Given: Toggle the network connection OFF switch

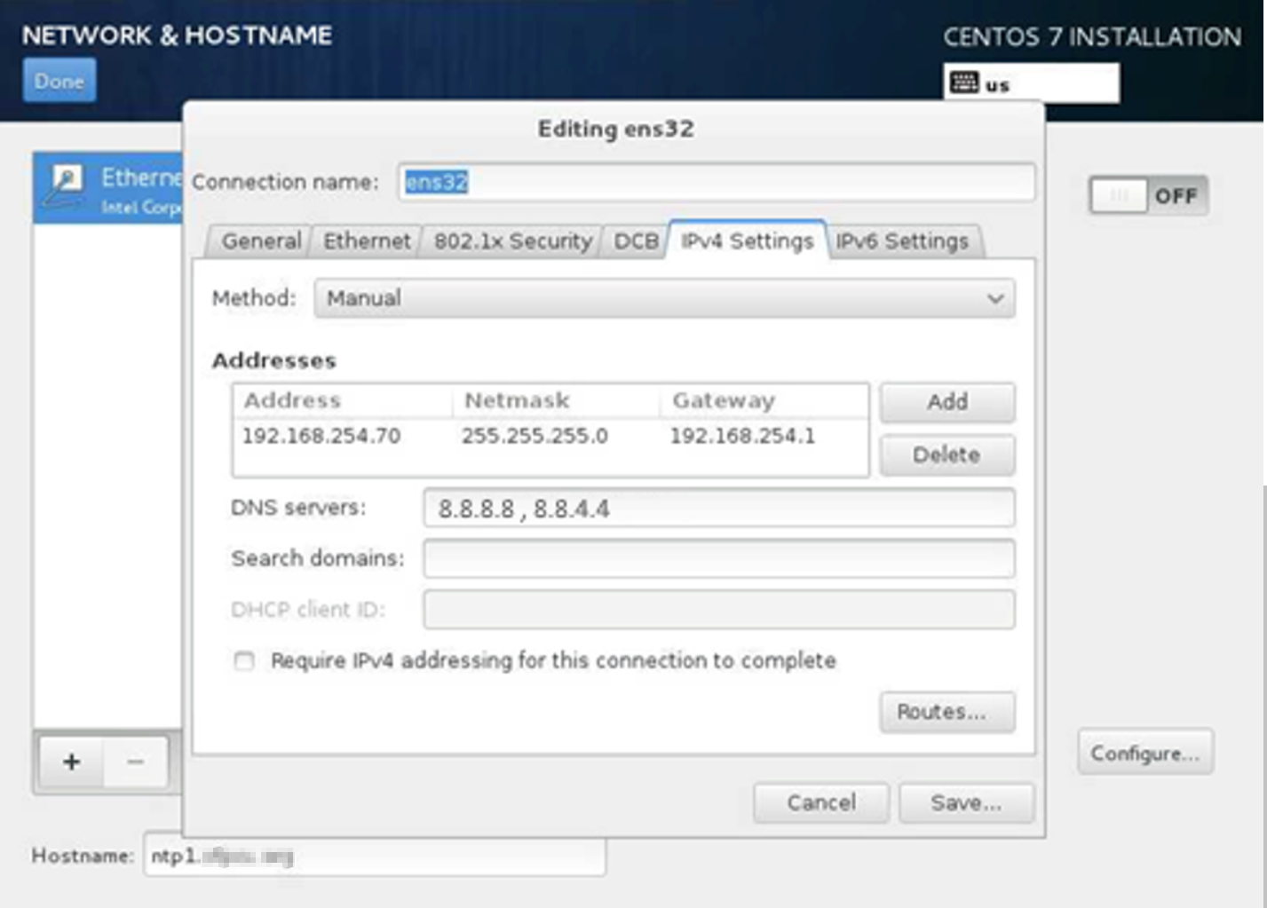Looking at the screenshot, I should pyautogui.click(x=1148, y=195).
